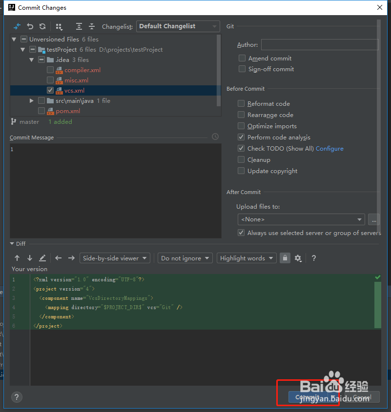Image resolution: width=391 pixels, height=412 pixels.
Task: Select the vcs.xml file row
Action: (x=115, y=90)
